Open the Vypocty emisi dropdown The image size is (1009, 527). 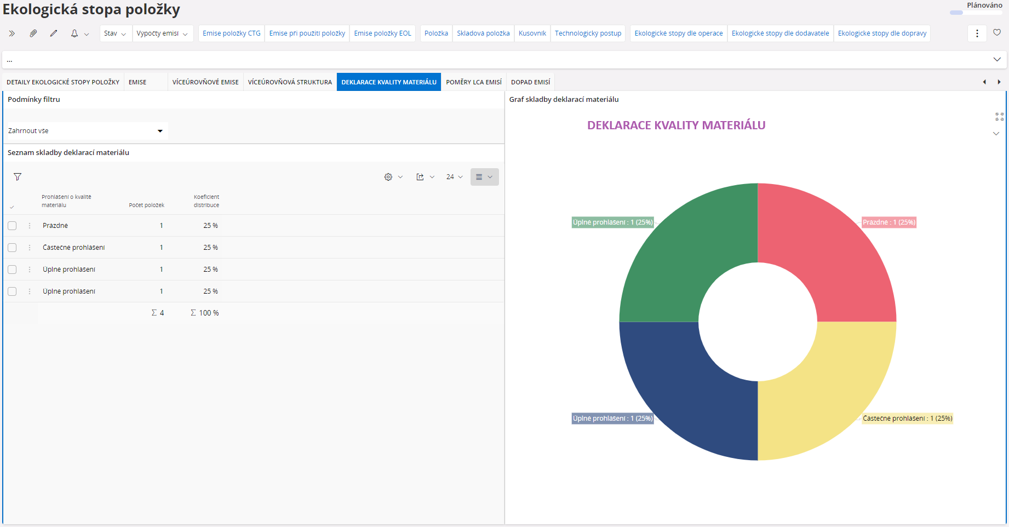[x=162, y=33]
